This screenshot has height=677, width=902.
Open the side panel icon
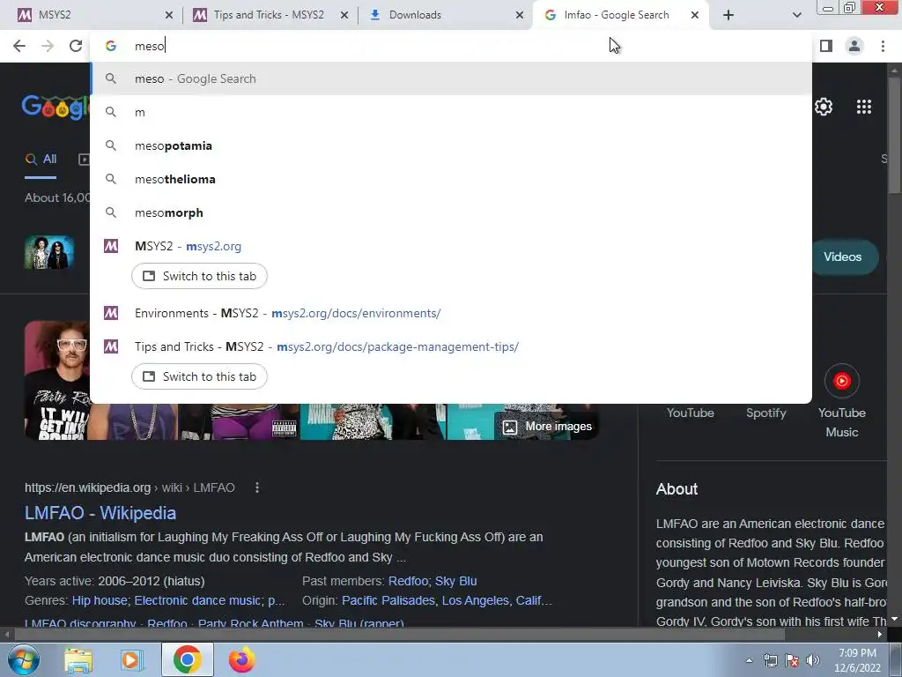[826, 46]
